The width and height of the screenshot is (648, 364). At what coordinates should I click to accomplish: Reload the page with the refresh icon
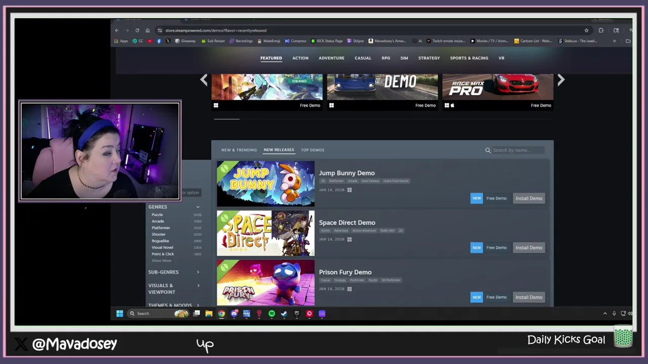[x=137, y=30]
